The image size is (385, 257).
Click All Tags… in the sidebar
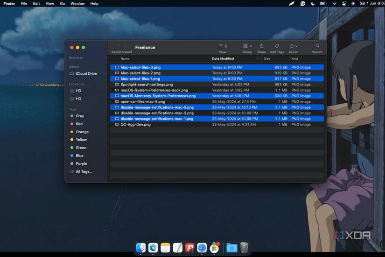click(x=81, y=171)
